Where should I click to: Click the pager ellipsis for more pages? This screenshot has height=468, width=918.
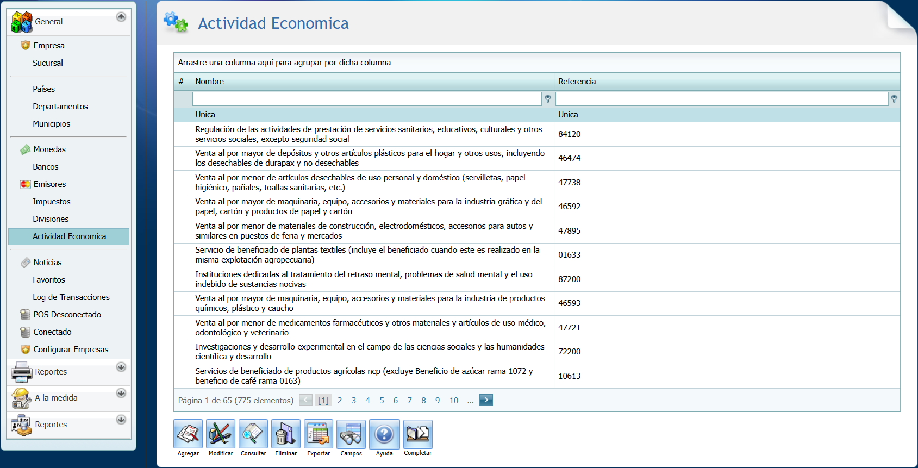pos(470,401)
